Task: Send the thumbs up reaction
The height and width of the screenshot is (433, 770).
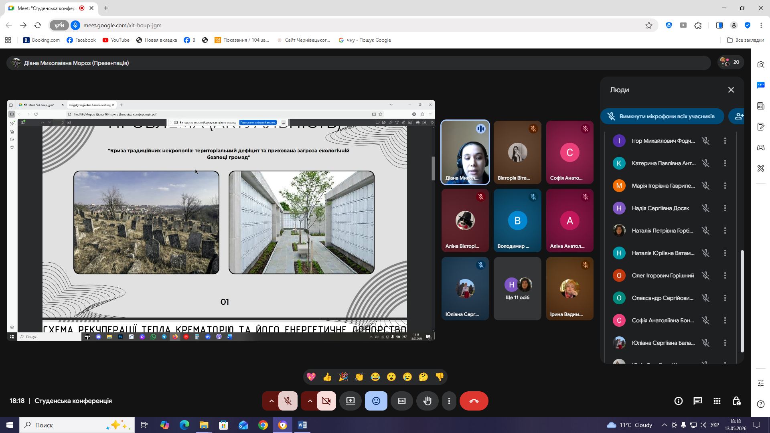Action: click(327, 377)
